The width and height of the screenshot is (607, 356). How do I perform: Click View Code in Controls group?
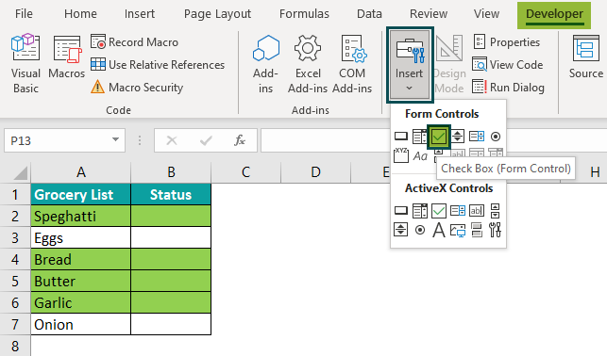coord(508,64)
